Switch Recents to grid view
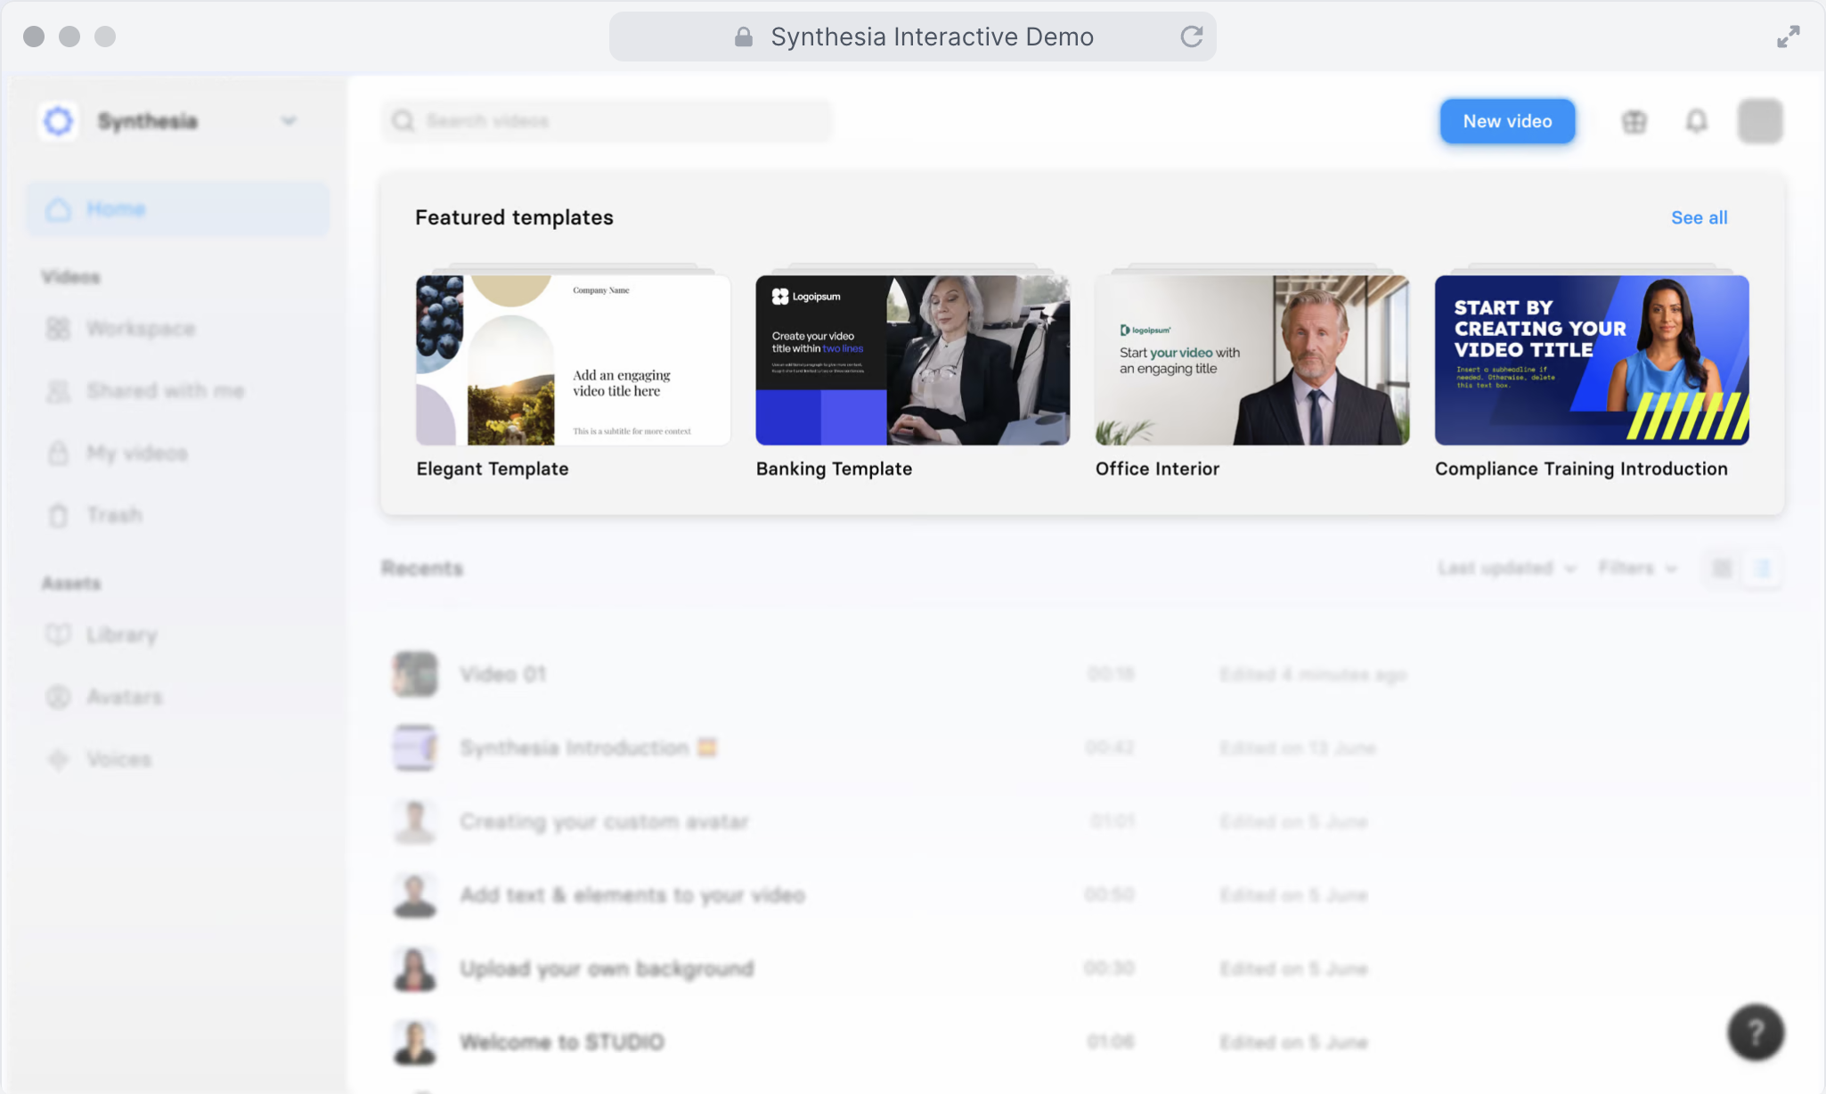Image resolution: width=1826 pixels, height=1094 pixels. [1722, 568]
